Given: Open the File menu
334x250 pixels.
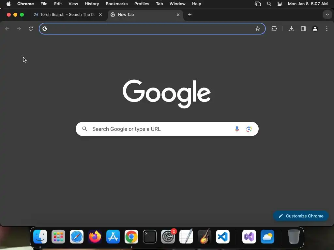Looking at the screenshot, I should pos(44,4).
